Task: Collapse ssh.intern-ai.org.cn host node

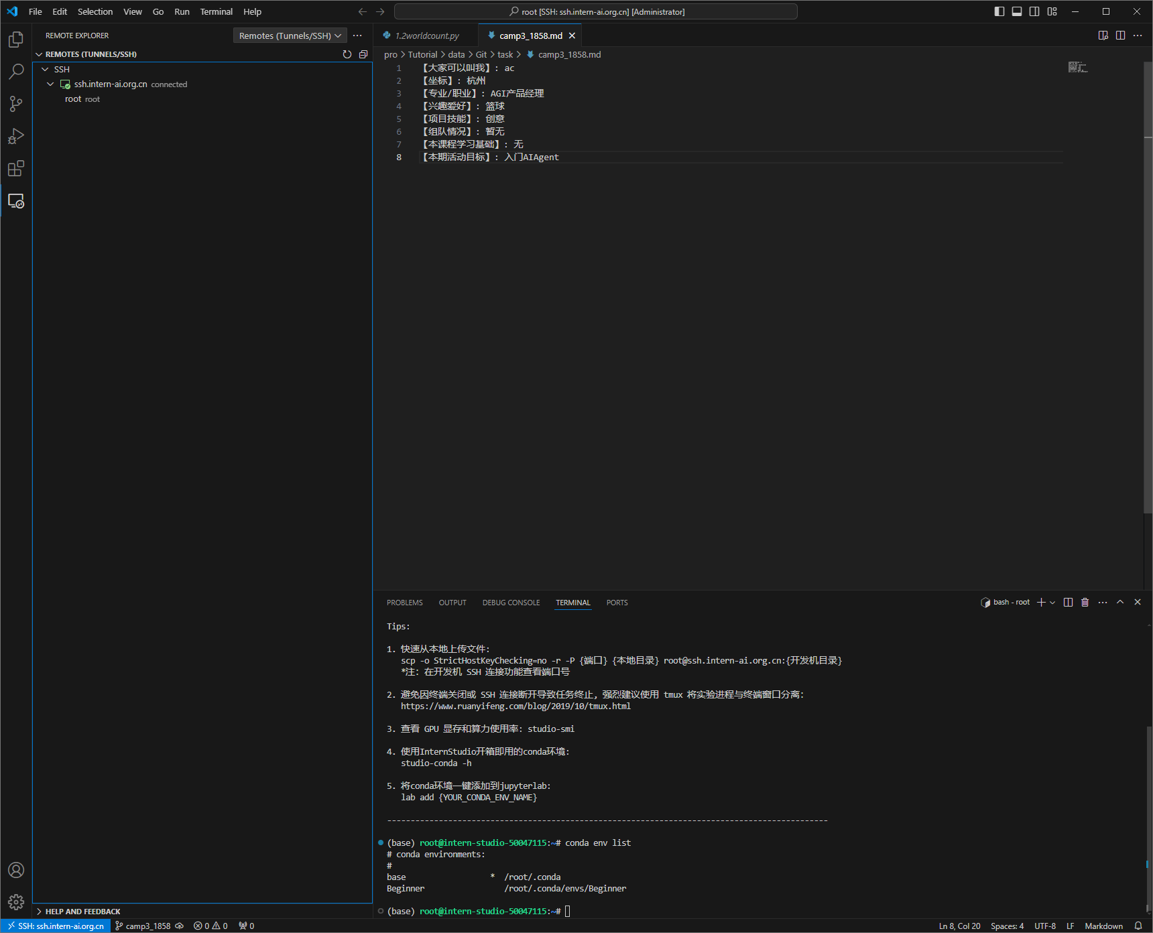Action: (x=50, y=84)
